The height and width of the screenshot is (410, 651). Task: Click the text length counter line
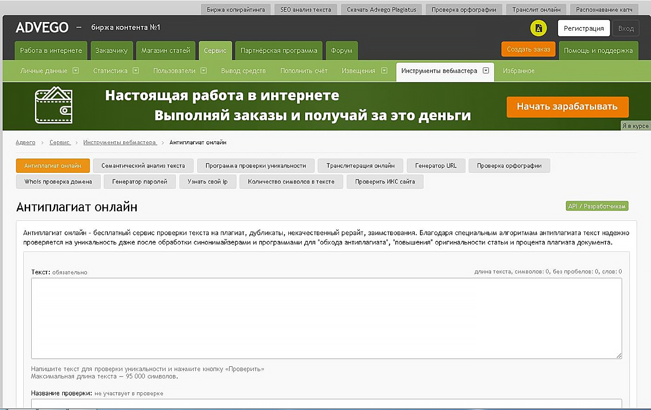coord(548,271)
